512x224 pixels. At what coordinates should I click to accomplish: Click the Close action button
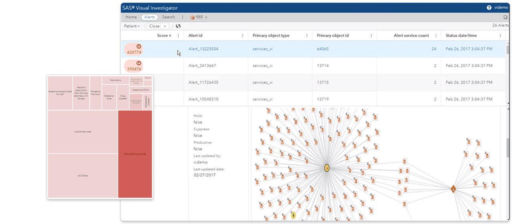pos(154,26)
